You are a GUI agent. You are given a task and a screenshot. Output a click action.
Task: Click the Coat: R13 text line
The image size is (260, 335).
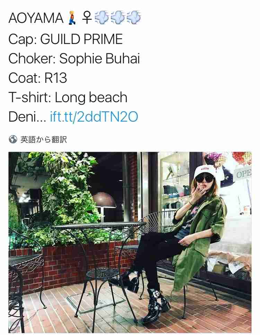click(38, 78)
